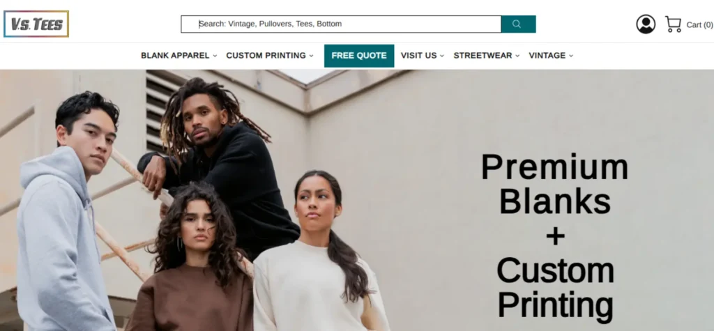Image resolution: width=714 pixels, height=331 pixels.
Task: Click the magnifier search button
Action: pos(518,24)
